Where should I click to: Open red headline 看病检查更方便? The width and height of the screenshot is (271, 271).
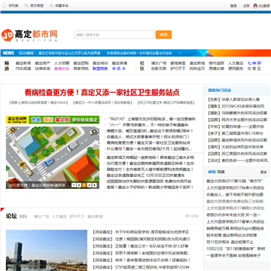(x=102, y=93)
